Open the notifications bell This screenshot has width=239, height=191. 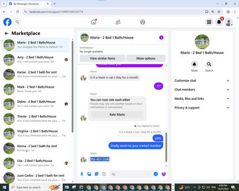219,22
